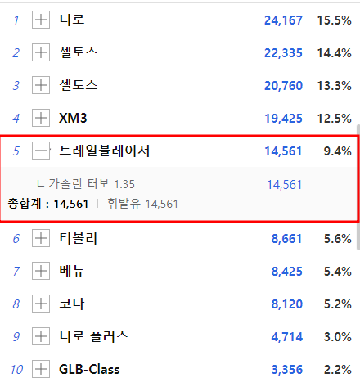Click 셀토스 model name in rank 3
The height and width of the screenshot is (387, 360).
click(79, 85)
